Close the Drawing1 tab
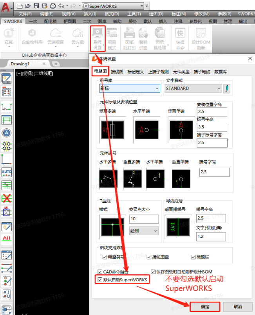The image size is (255, 315). [x=44, y=64]
